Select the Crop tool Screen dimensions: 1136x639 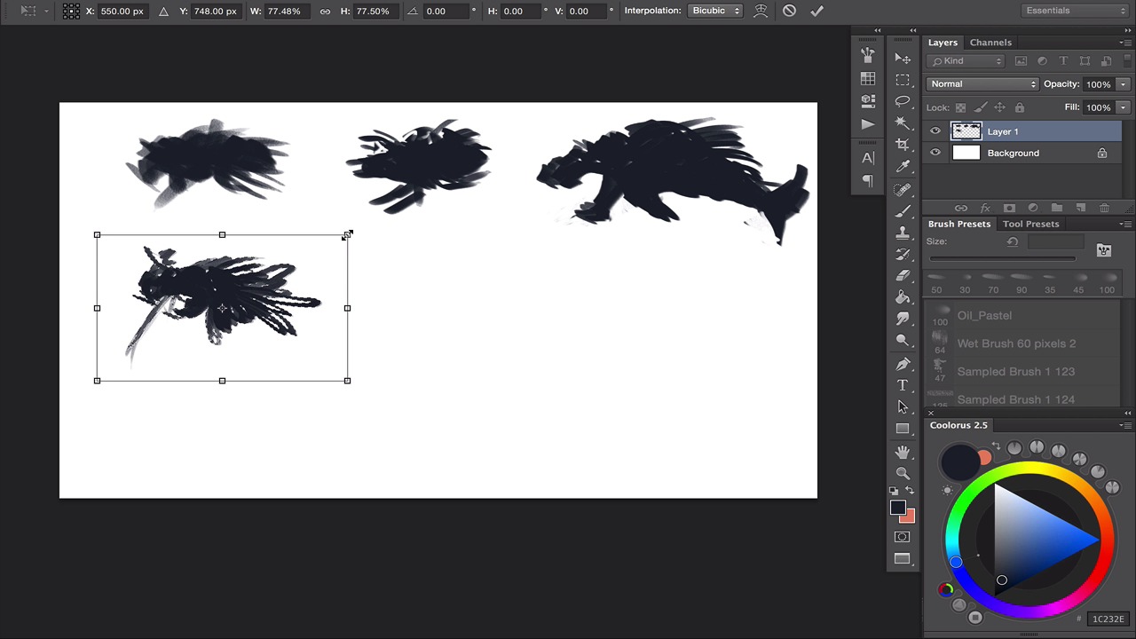tap(903, 145)
